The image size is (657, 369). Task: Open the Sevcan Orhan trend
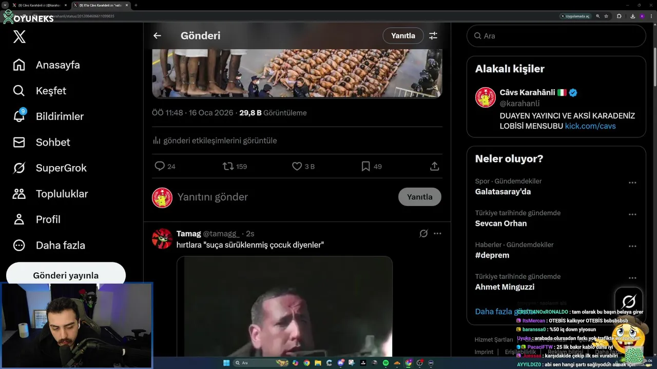pyautogui.click(x=501, y=223)
